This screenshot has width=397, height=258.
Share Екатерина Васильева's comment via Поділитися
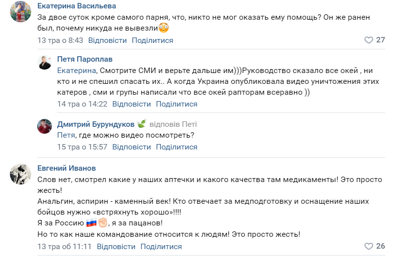coord(152,40)
